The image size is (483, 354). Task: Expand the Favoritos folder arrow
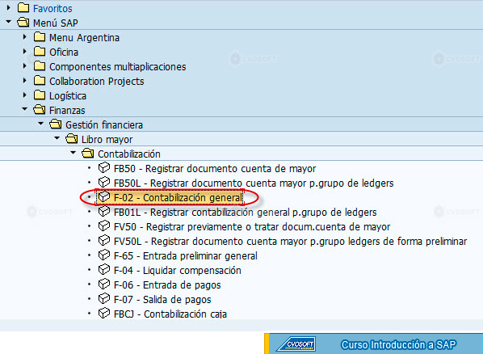pyautogui.click(x=9, y=7)
